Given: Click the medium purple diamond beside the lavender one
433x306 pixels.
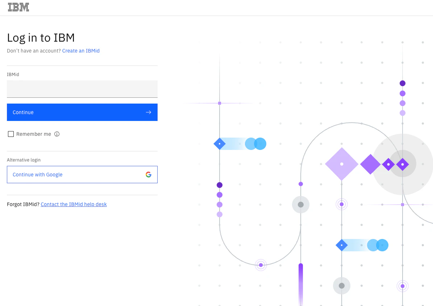Looking at the screenshot, I should click(370, 164).
